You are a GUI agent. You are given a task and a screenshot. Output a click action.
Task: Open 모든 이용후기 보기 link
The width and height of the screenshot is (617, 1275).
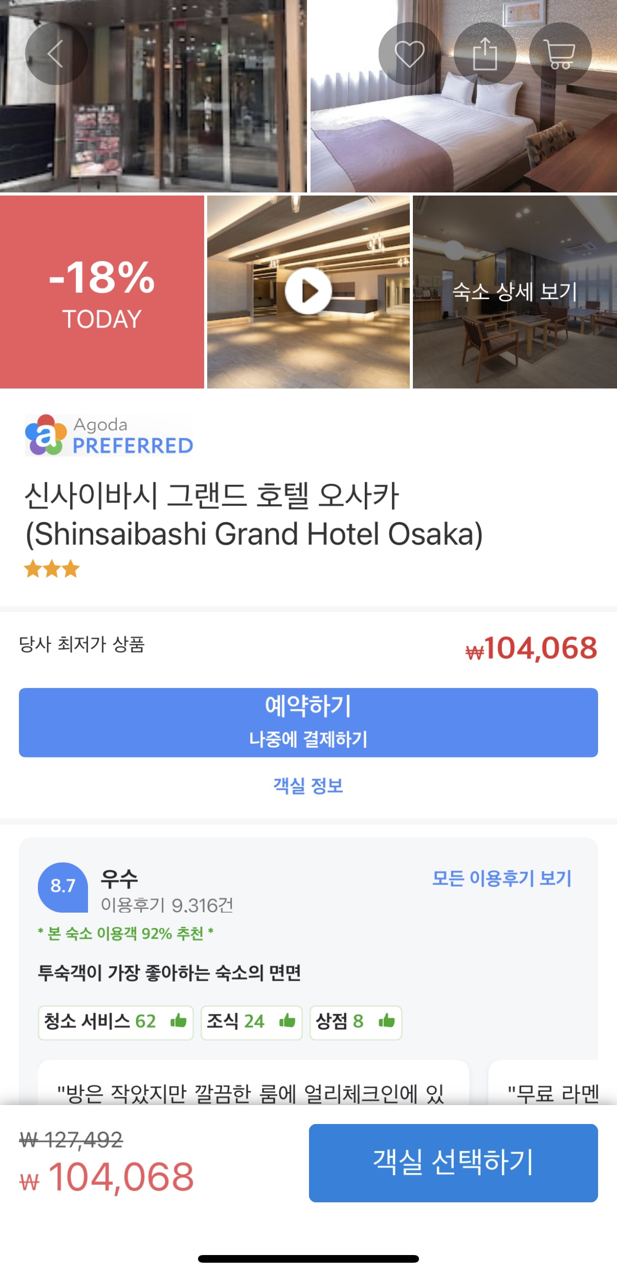pos(501,878)
